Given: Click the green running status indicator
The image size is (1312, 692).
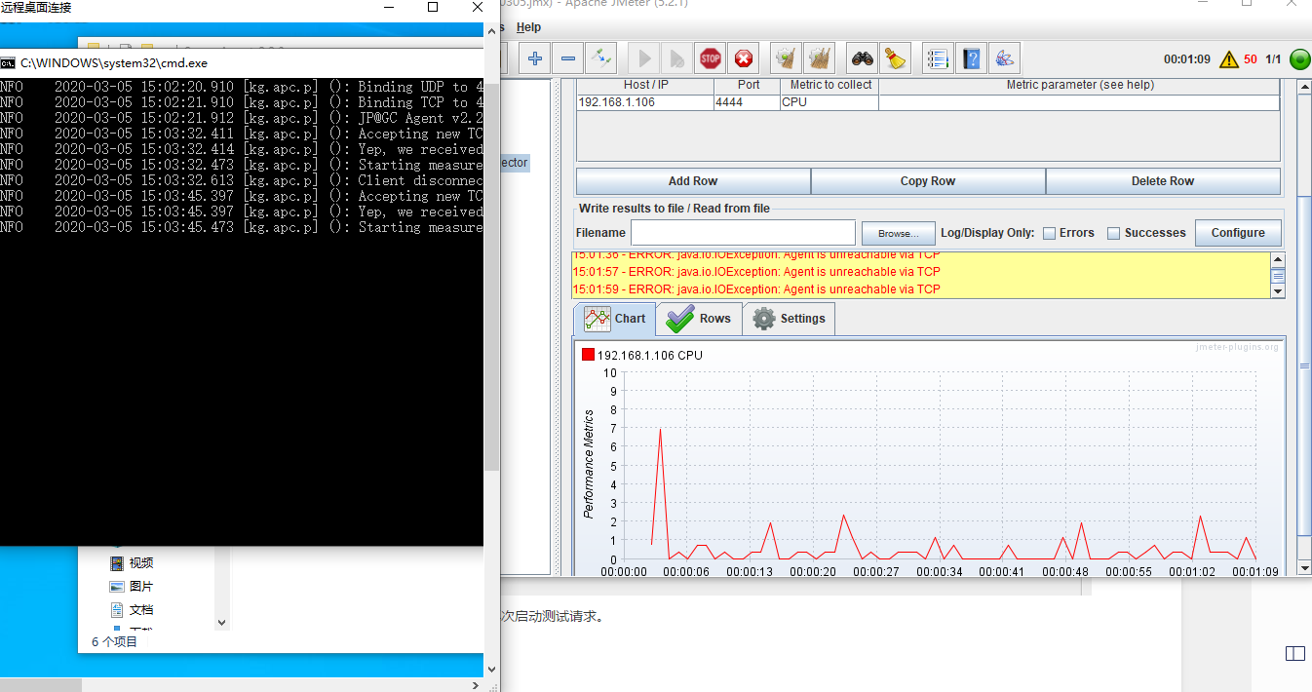Looking at the screenshot, I should pos(1299,59).
